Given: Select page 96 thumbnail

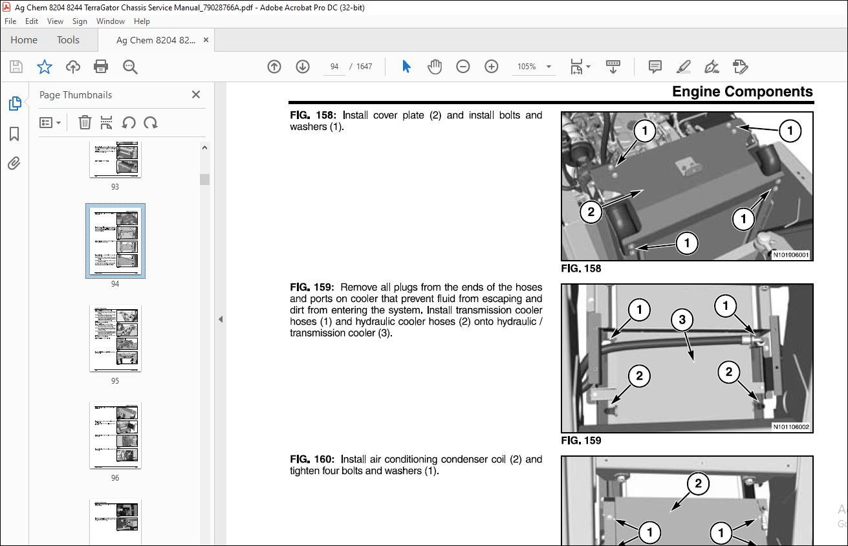Looking at the screenshot, I should [x=115, y=435].
